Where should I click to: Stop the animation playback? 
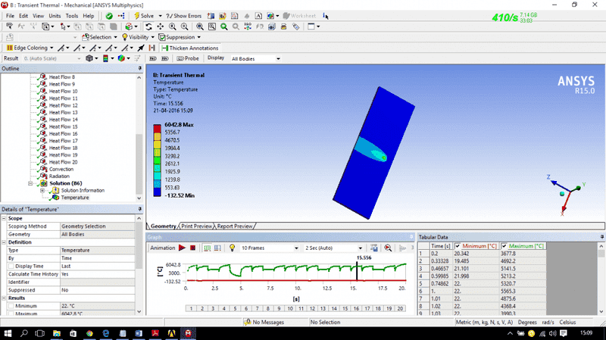click(x=193, y=248)
